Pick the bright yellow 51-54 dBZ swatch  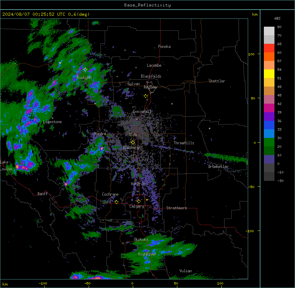269,74
